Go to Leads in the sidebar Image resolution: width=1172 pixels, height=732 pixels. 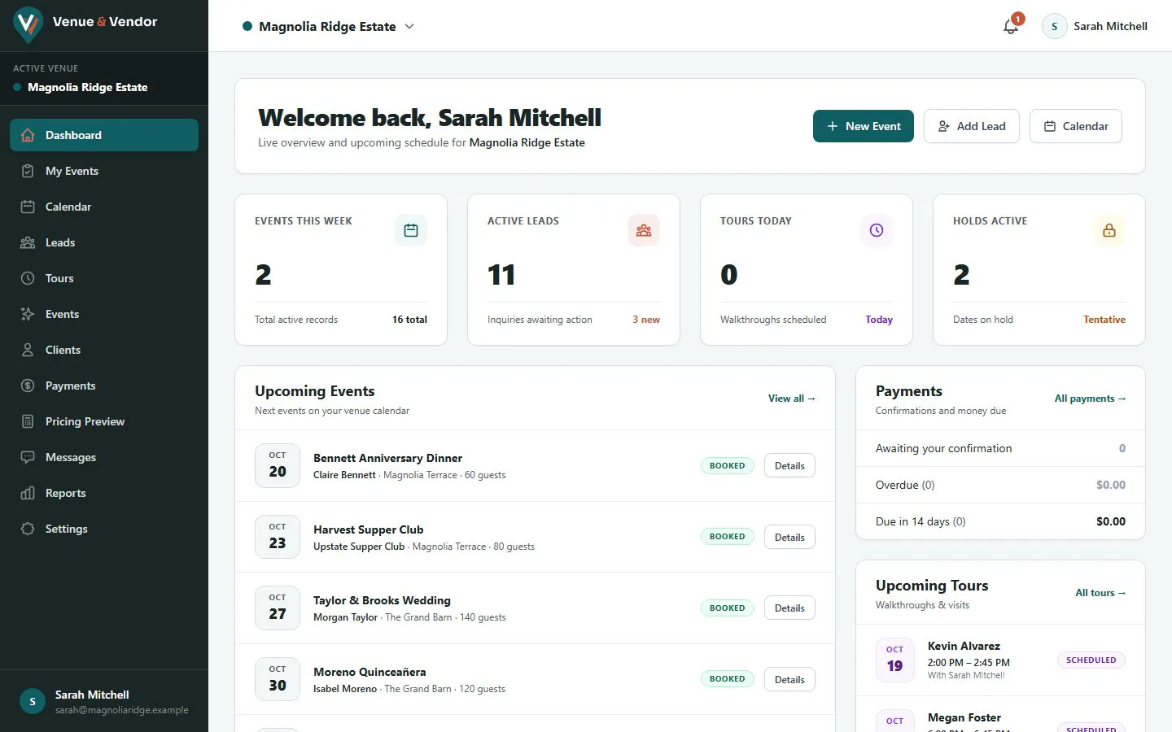(104, 242)
